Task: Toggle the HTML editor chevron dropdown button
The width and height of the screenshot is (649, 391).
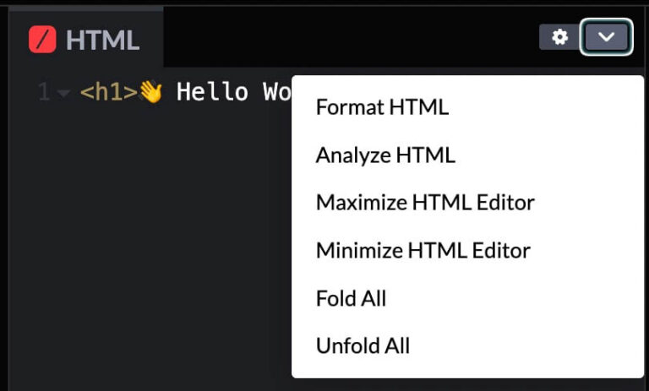Action: (x=606, y=37)
